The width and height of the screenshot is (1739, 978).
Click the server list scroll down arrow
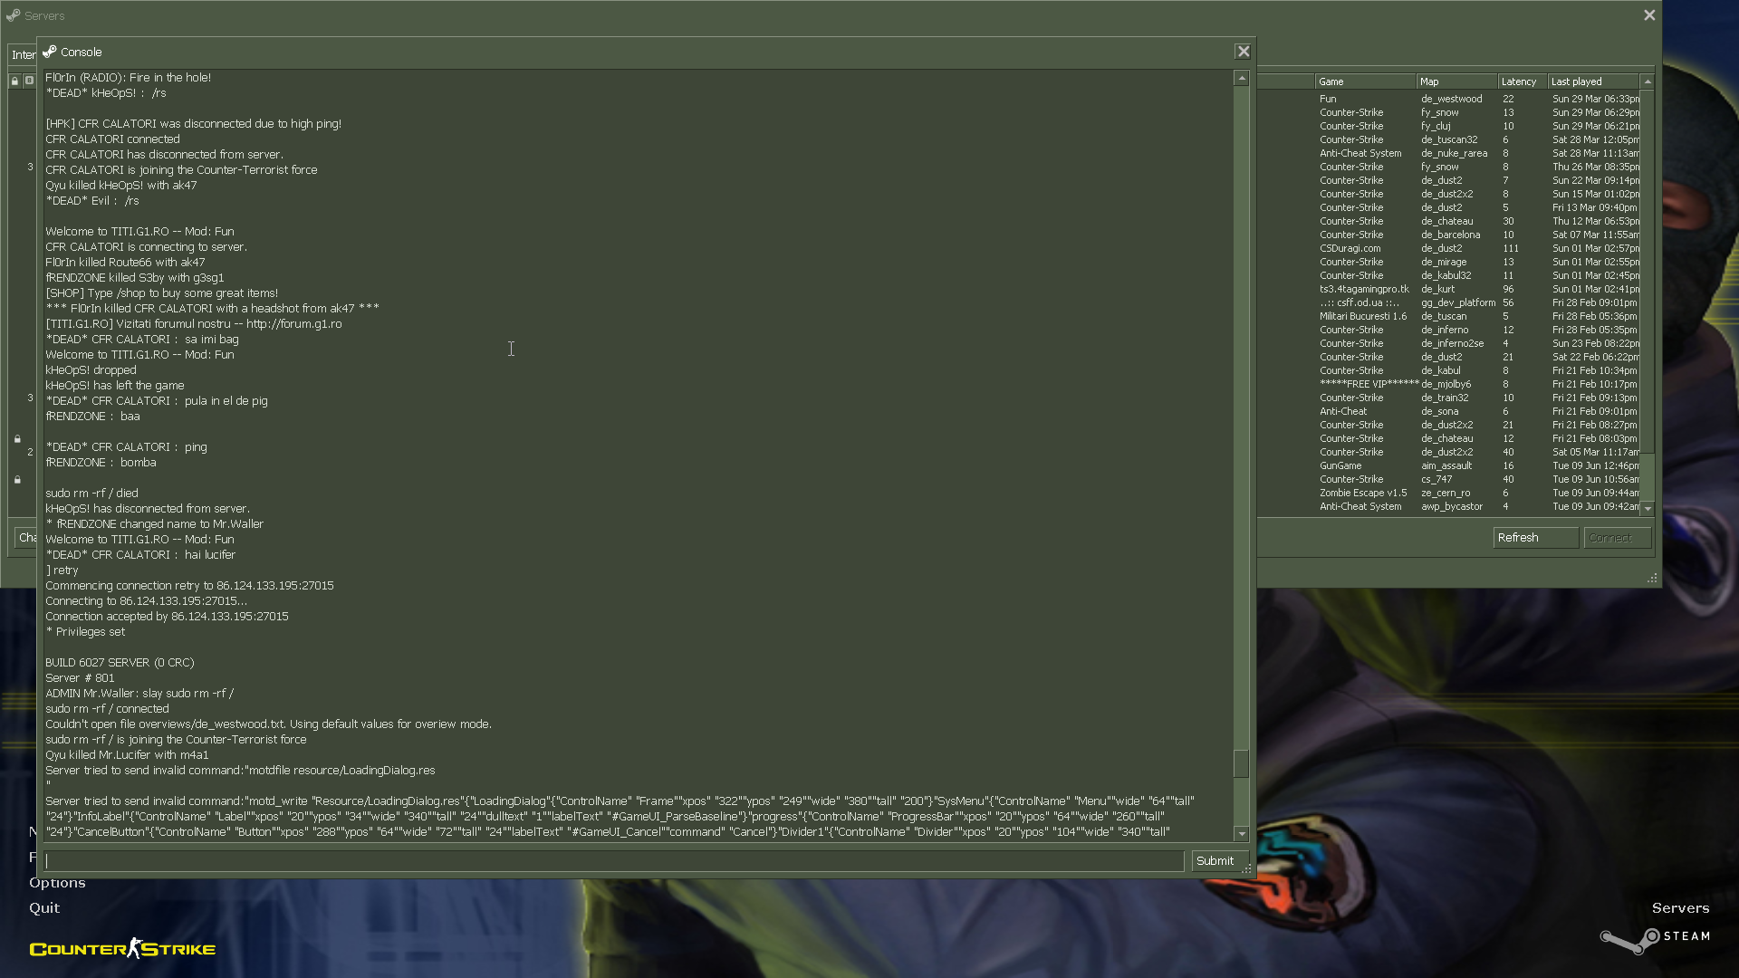pyautogui.click(x=1648, y=509)
